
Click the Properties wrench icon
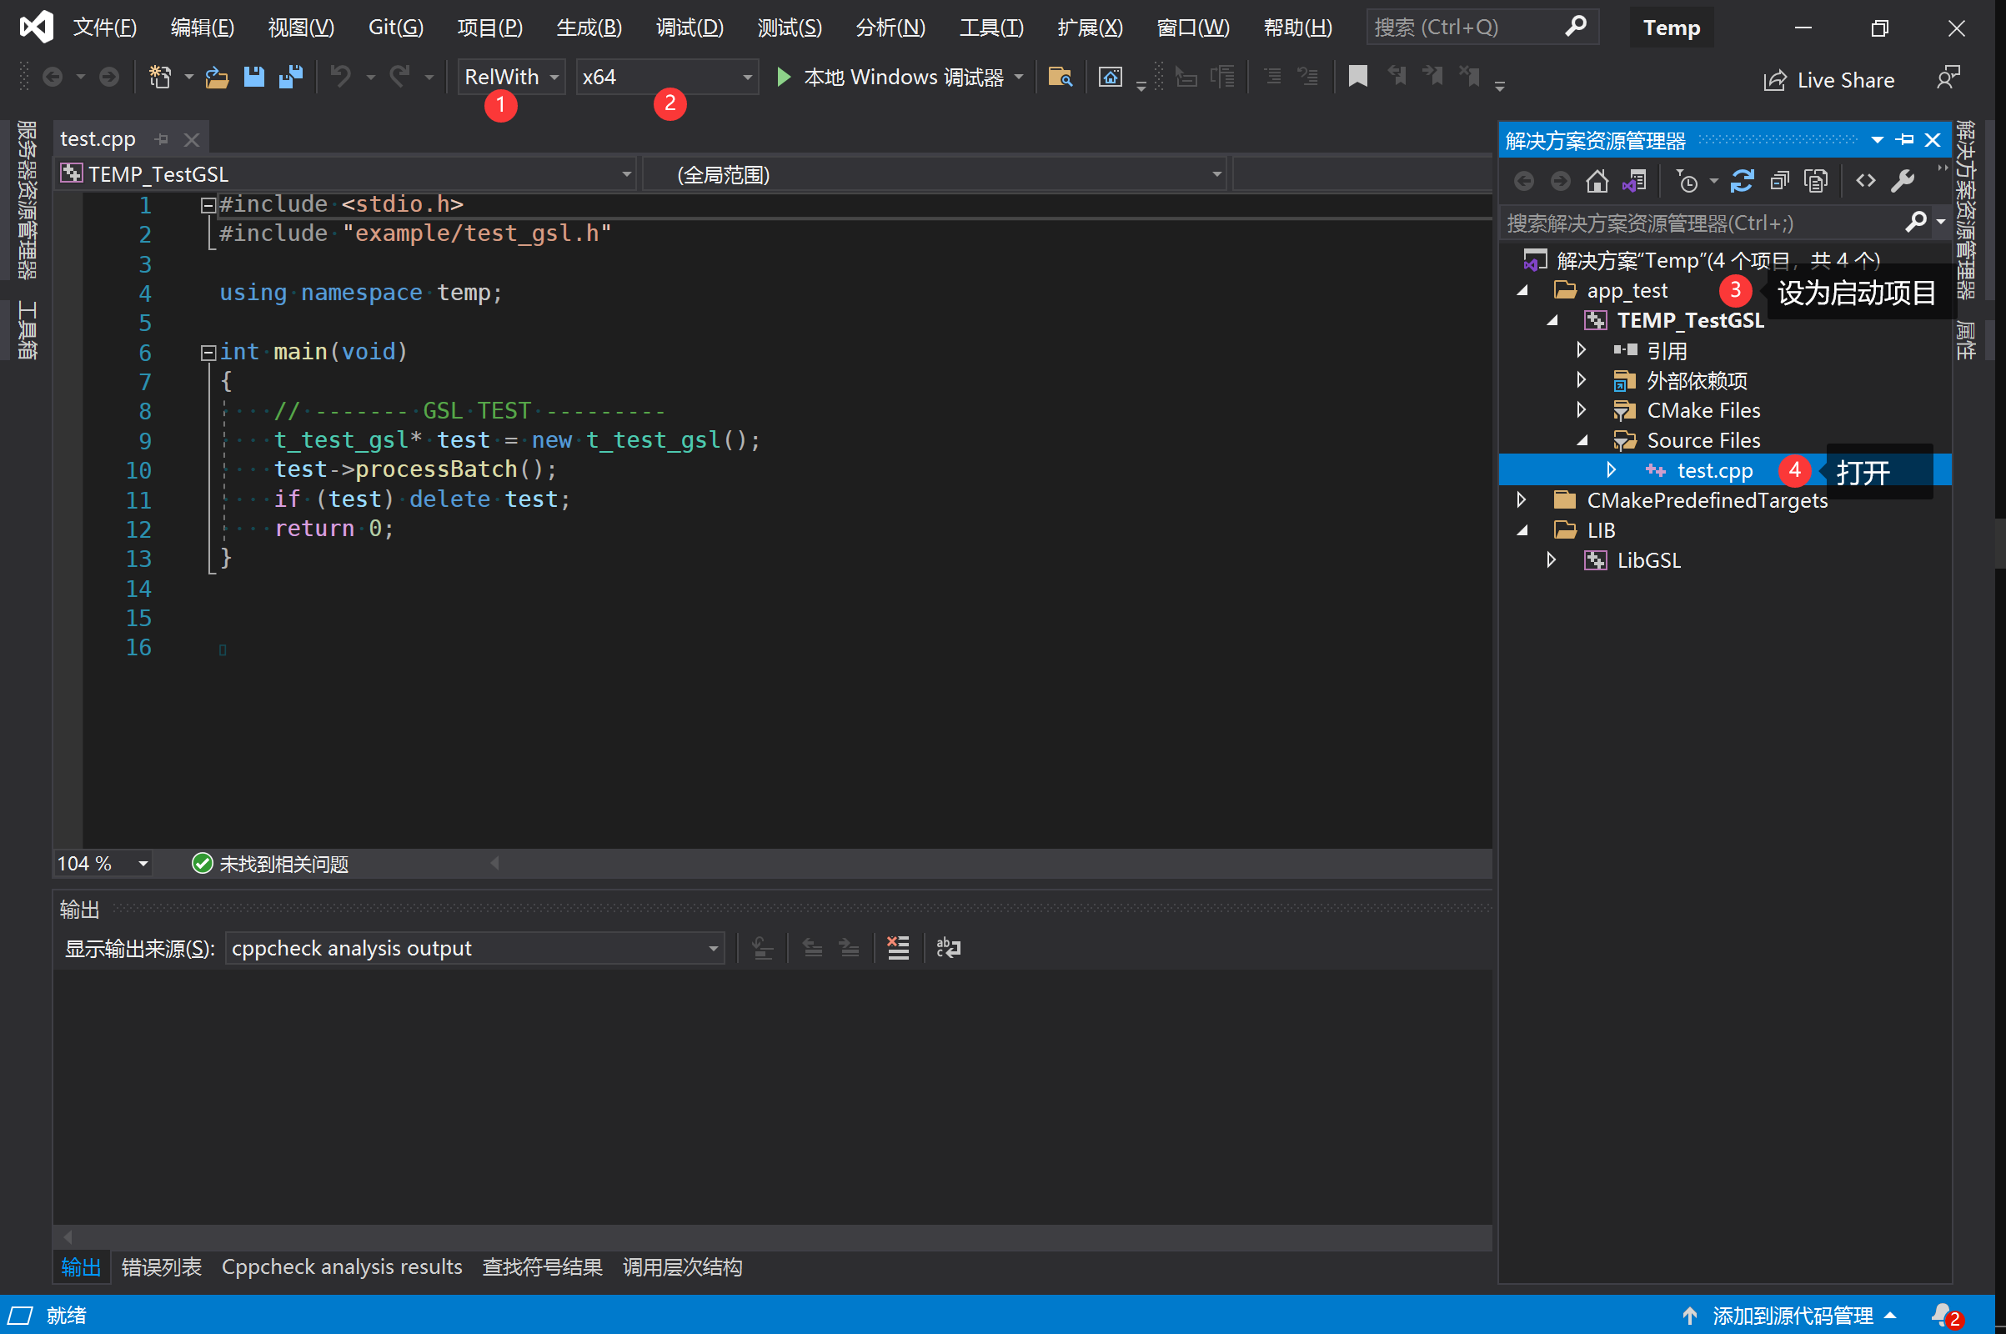pyautogui.click(x=1903, y=181)
